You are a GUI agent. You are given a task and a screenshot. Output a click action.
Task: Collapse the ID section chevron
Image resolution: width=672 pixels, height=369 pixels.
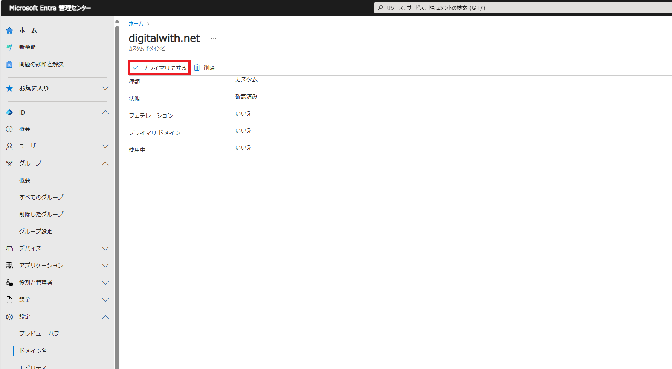(x=105, y=113)
